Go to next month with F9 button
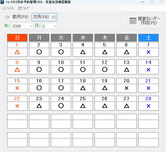This screenshot has width=166, height=152. pos(44,17)
